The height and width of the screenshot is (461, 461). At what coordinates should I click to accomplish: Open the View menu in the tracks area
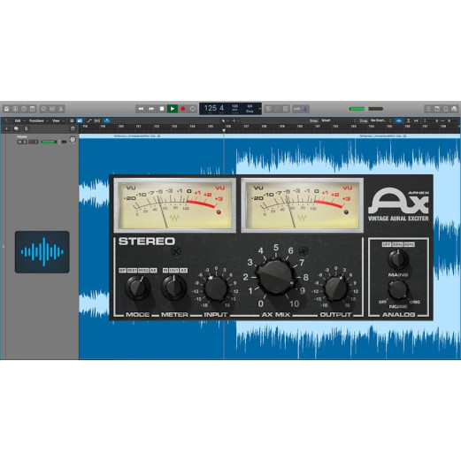pyautogui.click(x=58, y=121)
